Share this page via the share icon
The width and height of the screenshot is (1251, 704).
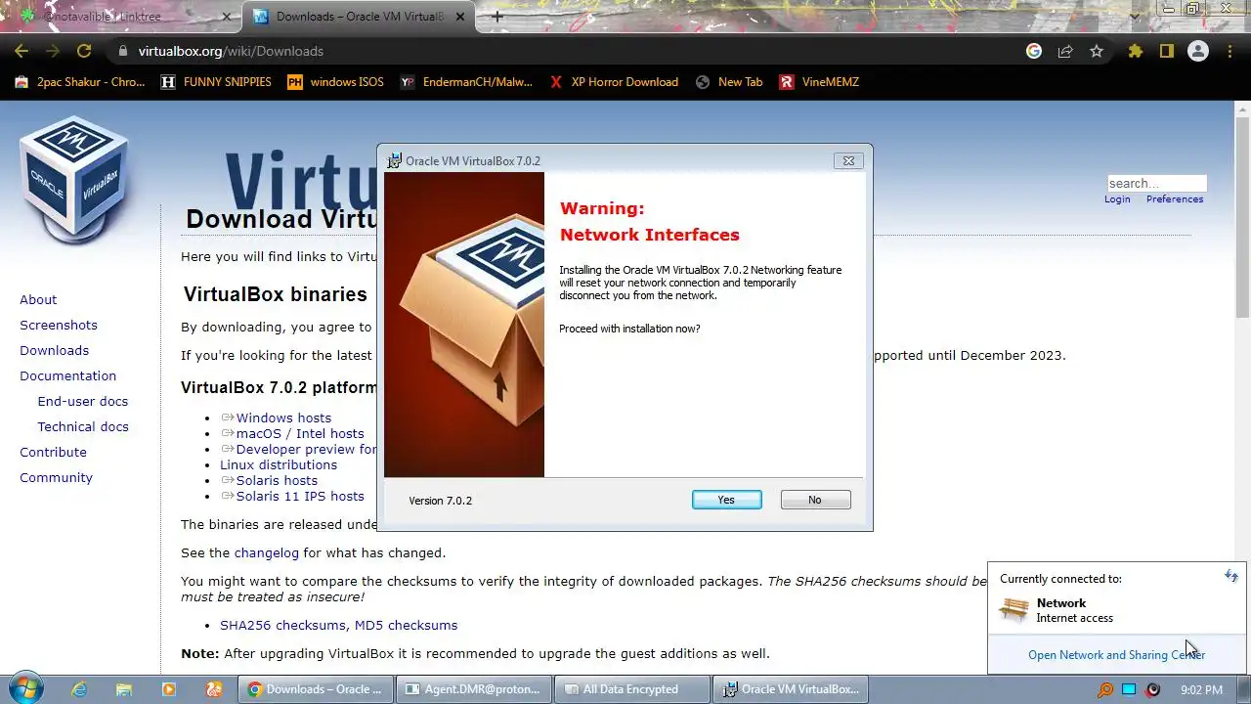click(1065, 51)
